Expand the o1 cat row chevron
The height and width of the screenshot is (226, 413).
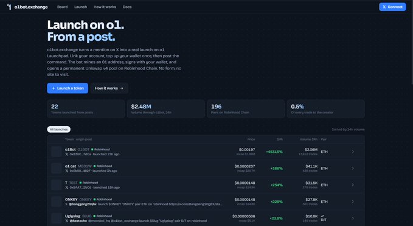[x=353, y=168]
